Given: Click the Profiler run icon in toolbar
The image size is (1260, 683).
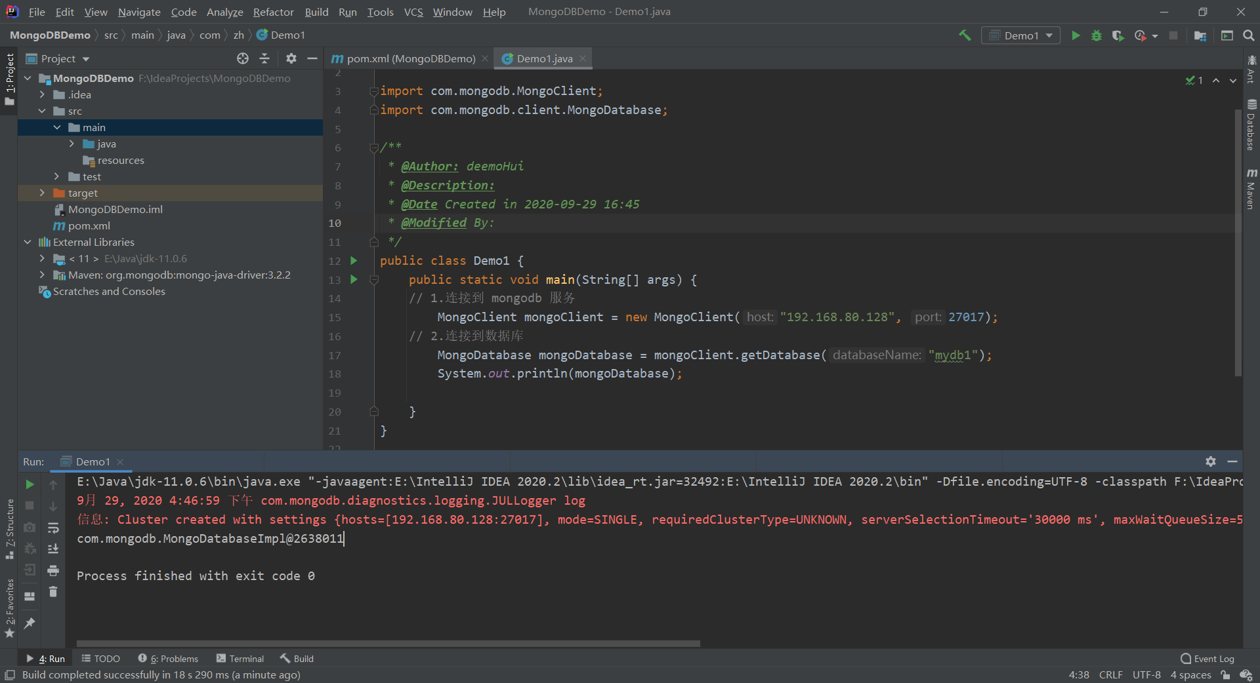Looking at the screenshot, I should [x=1141, y=35].
